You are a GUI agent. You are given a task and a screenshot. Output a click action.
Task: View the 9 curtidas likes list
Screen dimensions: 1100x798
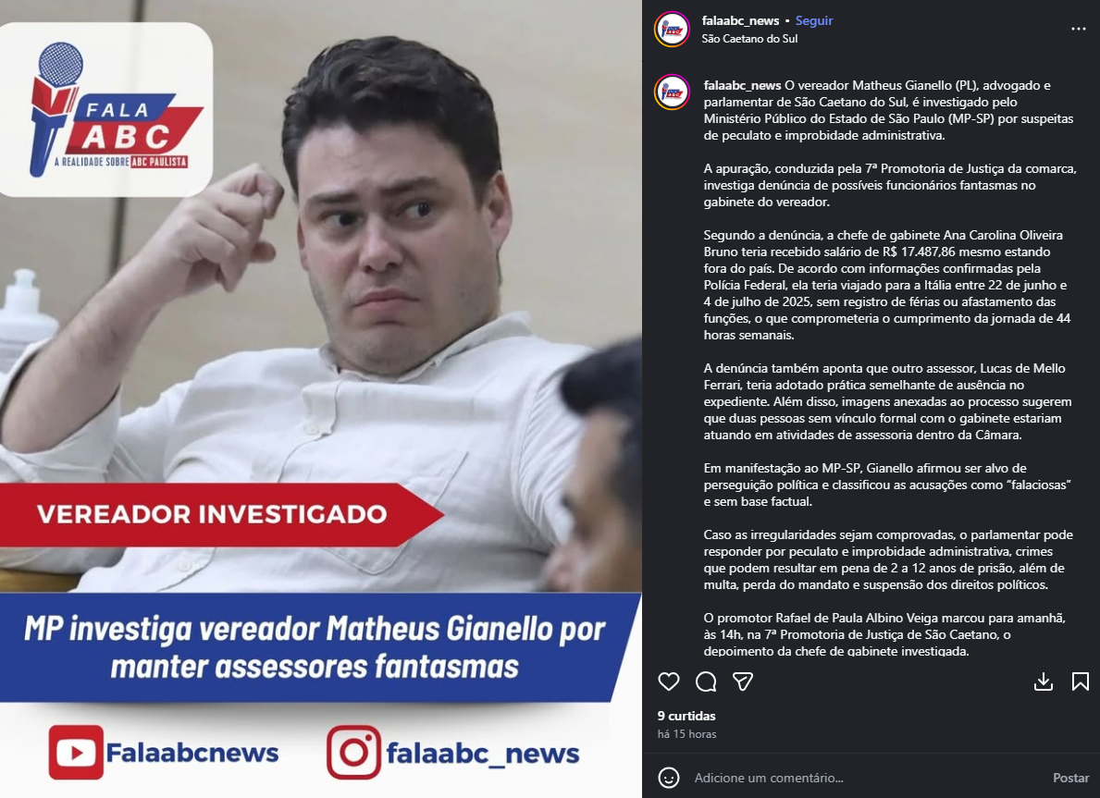coord(686,716)
